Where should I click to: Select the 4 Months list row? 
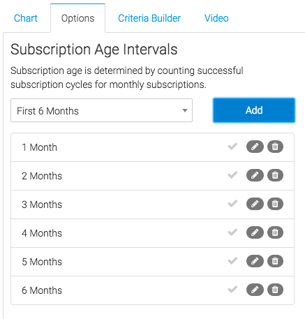click(x=153, y=233)
